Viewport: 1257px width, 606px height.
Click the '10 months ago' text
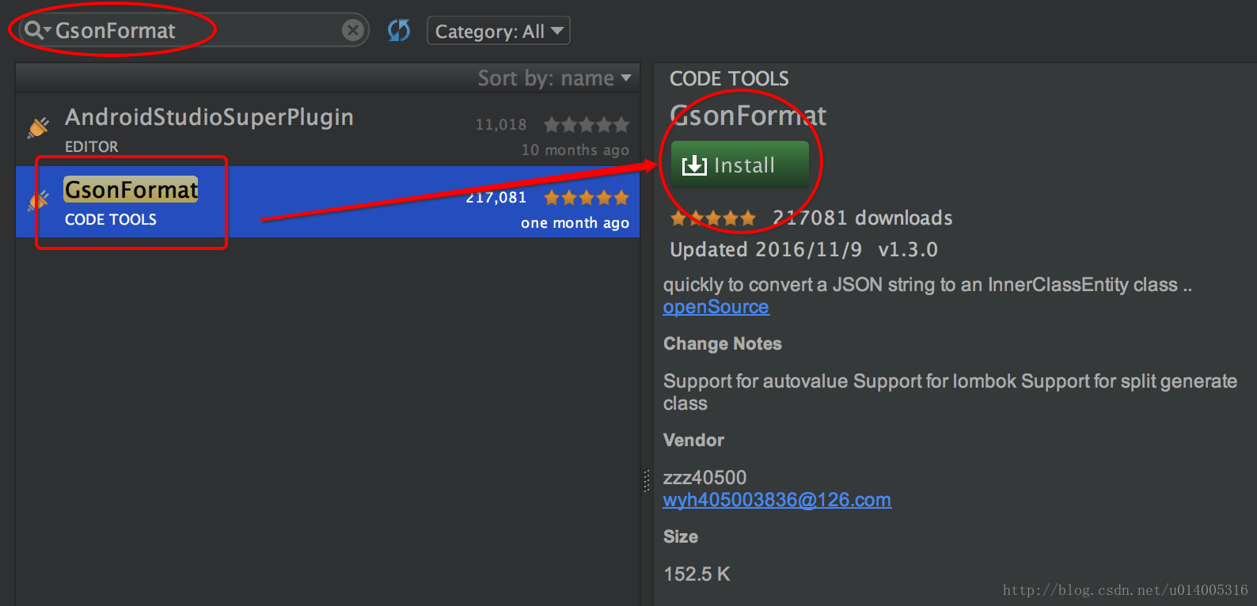575,150
